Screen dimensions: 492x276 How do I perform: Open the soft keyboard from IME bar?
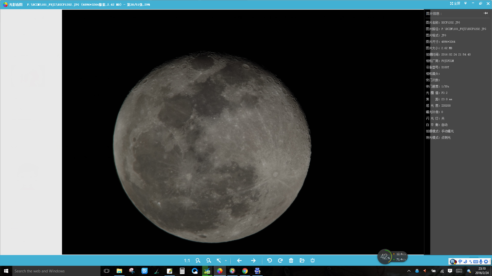point(476,261)
